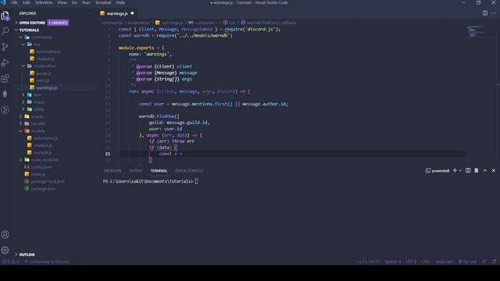Open the View menu
500x281 pixels.
coord(62,2)
